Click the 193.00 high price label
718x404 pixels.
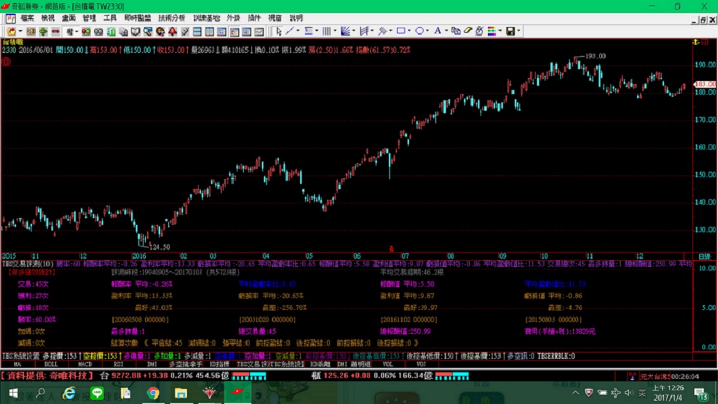[x=596, y=56]
